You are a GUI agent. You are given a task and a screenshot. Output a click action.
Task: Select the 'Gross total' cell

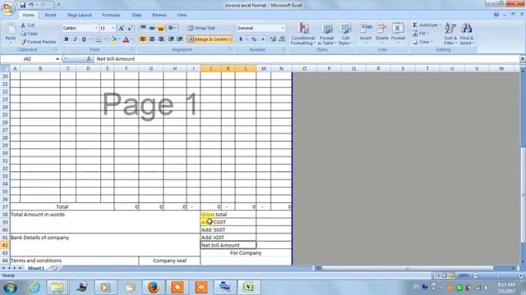pos(228,215)
